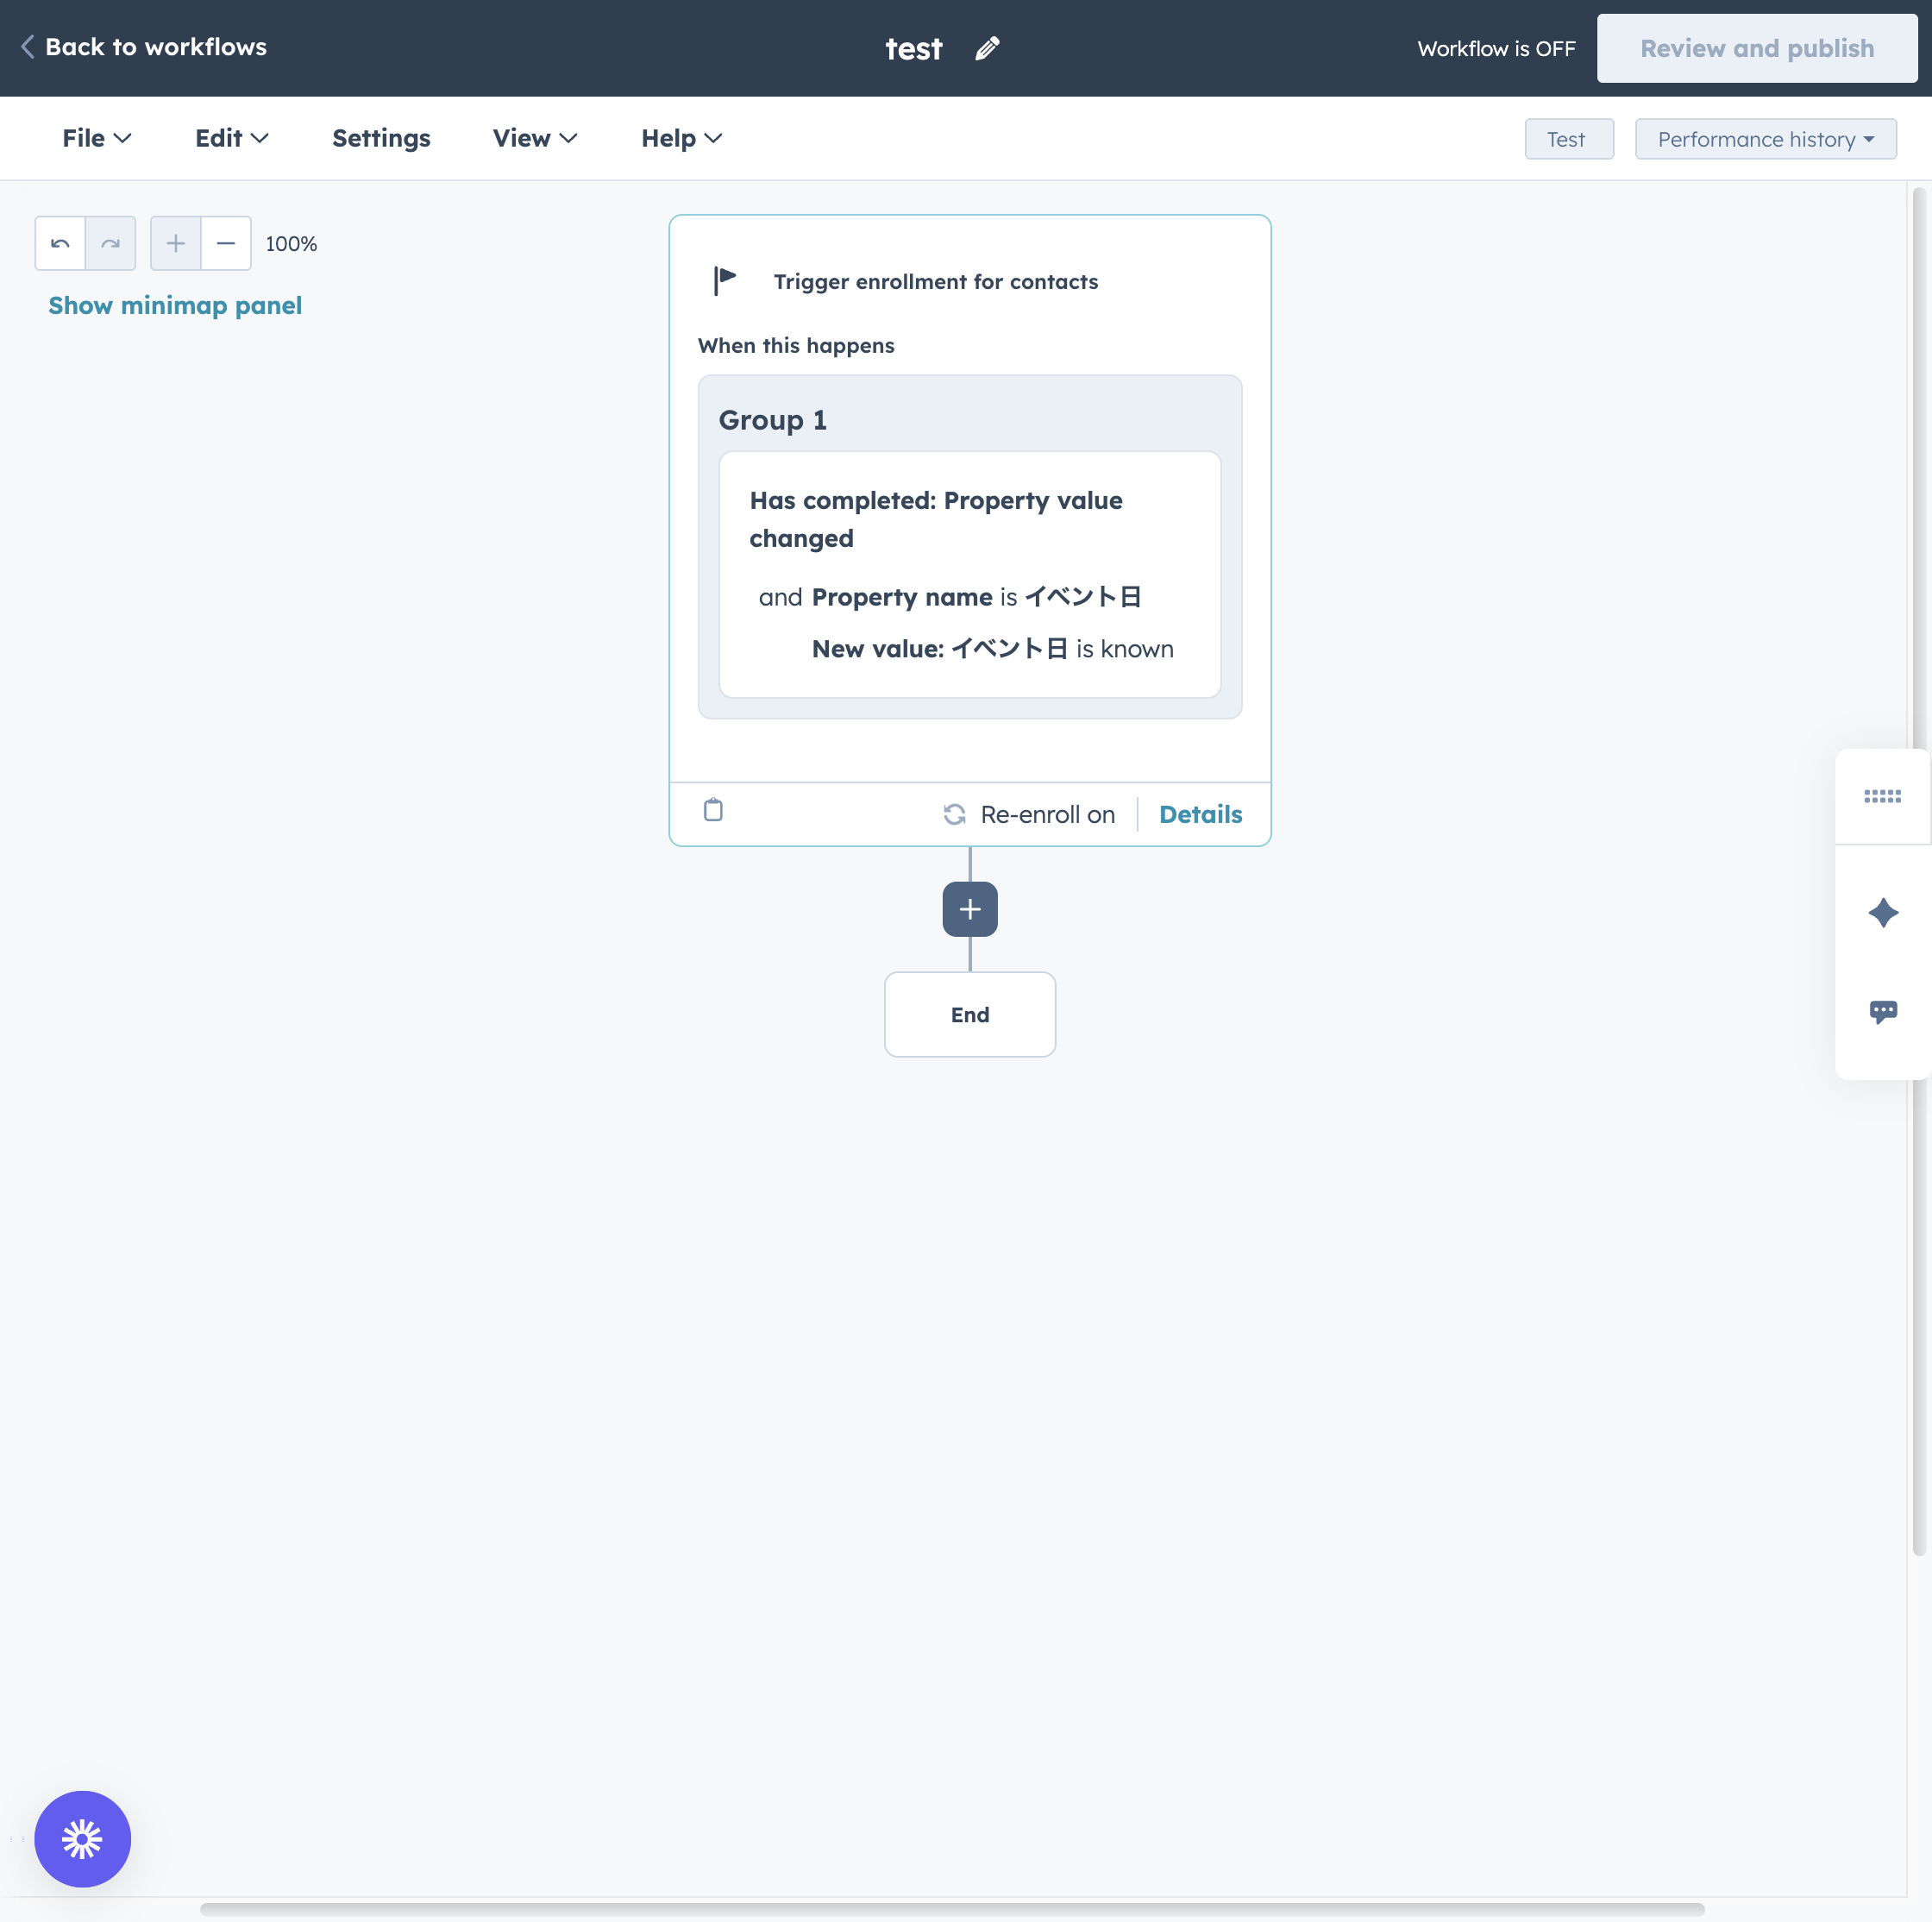Open the Settings menu item
This screenshot has height=1922, width=1932.
pos(381,138)
